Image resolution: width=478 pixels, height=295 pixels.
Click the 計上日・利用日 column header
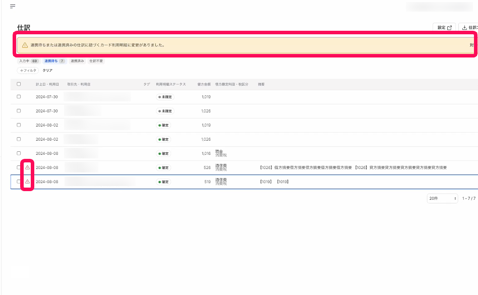(x=47, y=84)
